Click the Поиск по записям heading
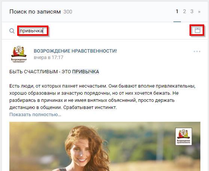The image size is (209, 171). tap(35, 12)
